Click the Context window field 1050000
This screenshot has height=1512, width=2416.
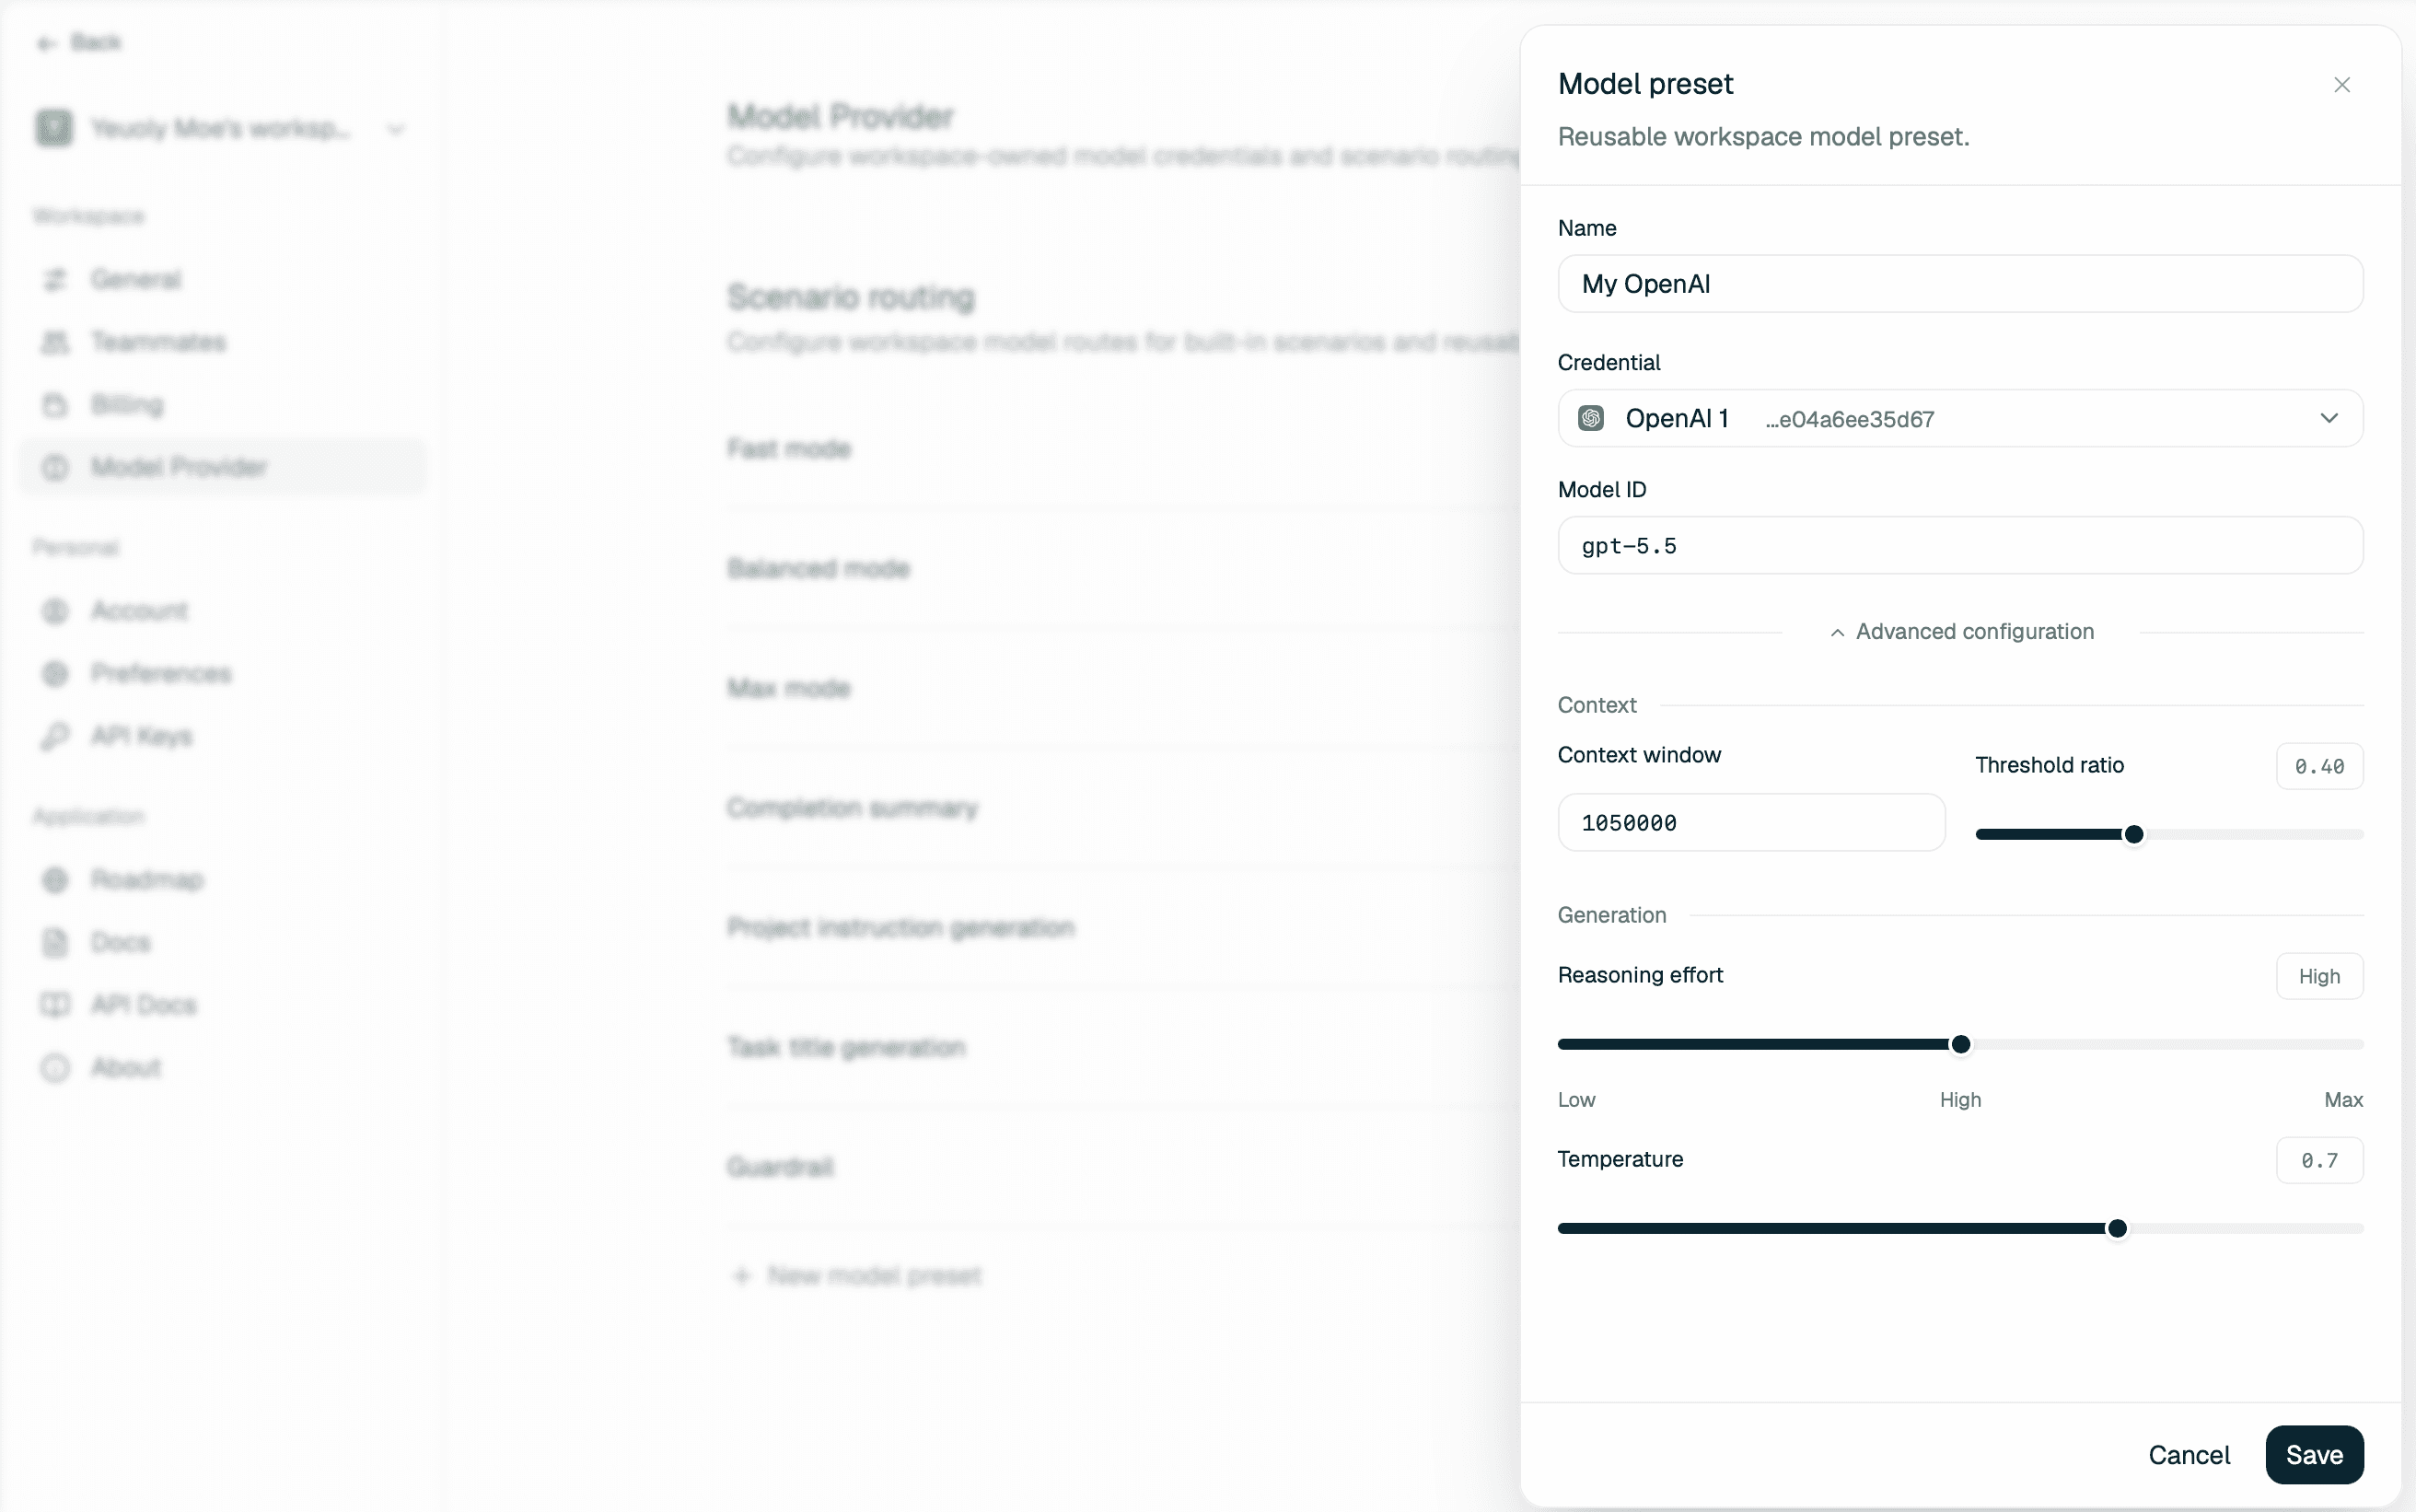tap(1751, 823)
